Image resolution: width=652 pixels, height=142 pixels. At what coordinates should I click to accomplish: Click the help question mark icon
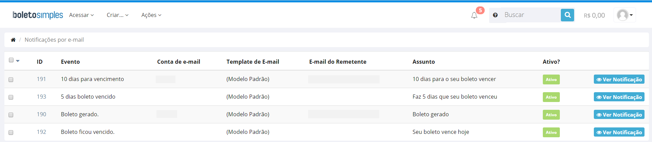[495, 15]
